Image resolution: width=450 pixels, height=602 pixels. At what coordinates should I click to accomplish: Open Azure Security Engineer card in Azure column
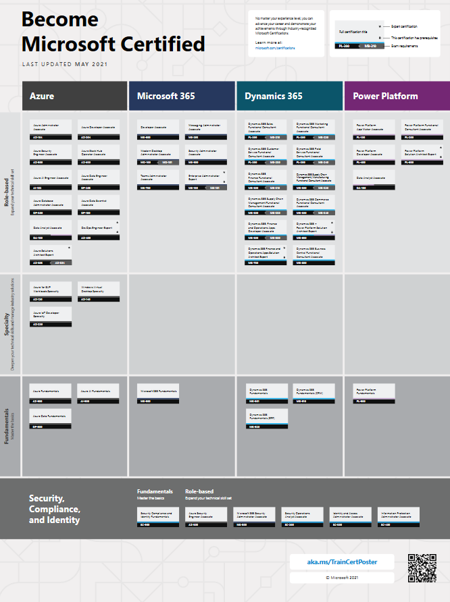[x=51, y=155]
